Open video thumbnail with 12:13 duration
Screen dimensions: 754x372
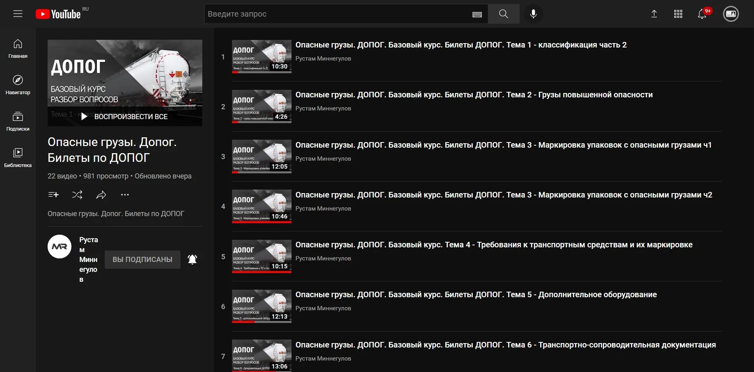262,306
